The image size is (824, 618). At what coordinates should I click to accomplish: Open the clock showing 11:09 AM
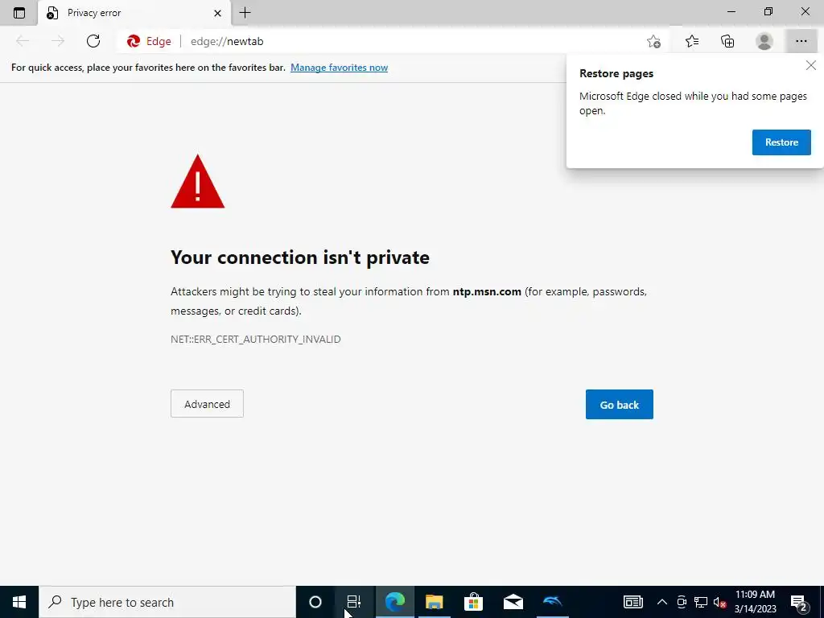coord(755,602)
